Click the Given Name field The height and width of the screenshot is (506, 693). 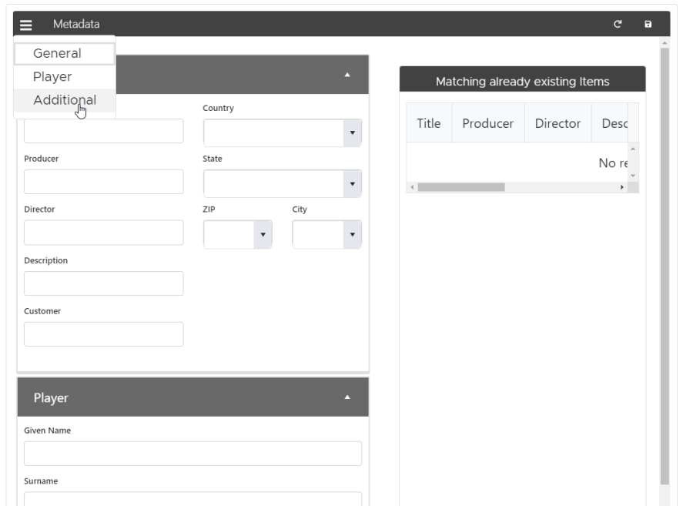192,454
